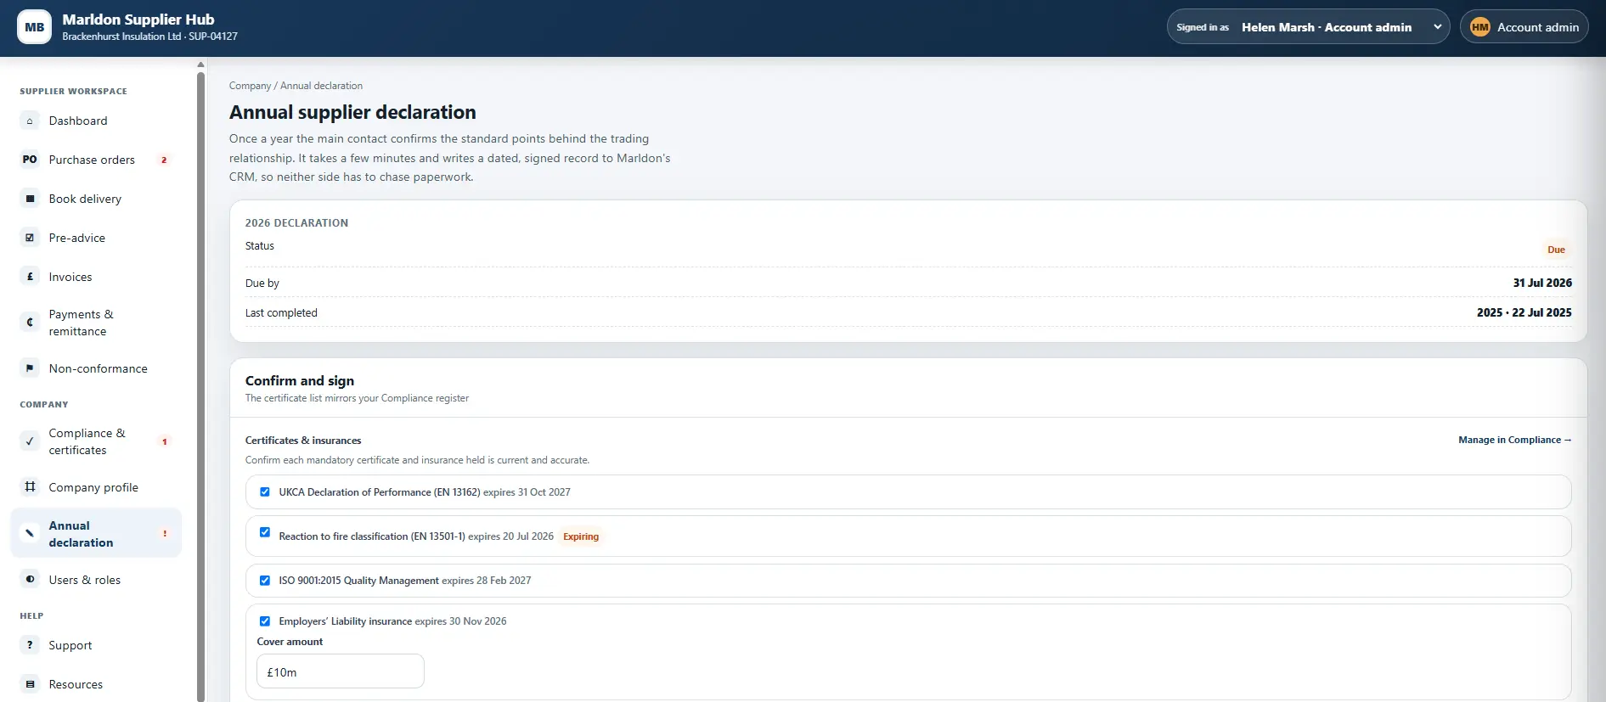Click the Users & roles icon
The width and height of the screenshot is (1606, 702).
coord(30,580)
